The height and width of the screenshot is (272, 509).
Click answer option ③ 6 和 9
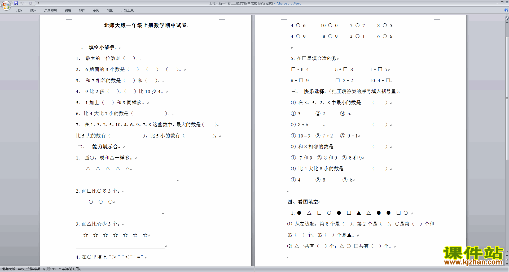pyautogui.click(x=352, y=158)
